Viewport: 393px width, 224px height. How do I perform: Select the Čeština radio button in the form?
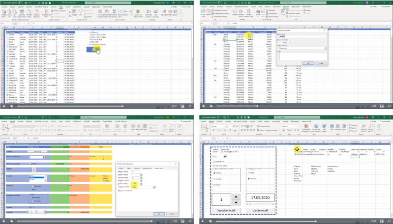coord(248,173)
